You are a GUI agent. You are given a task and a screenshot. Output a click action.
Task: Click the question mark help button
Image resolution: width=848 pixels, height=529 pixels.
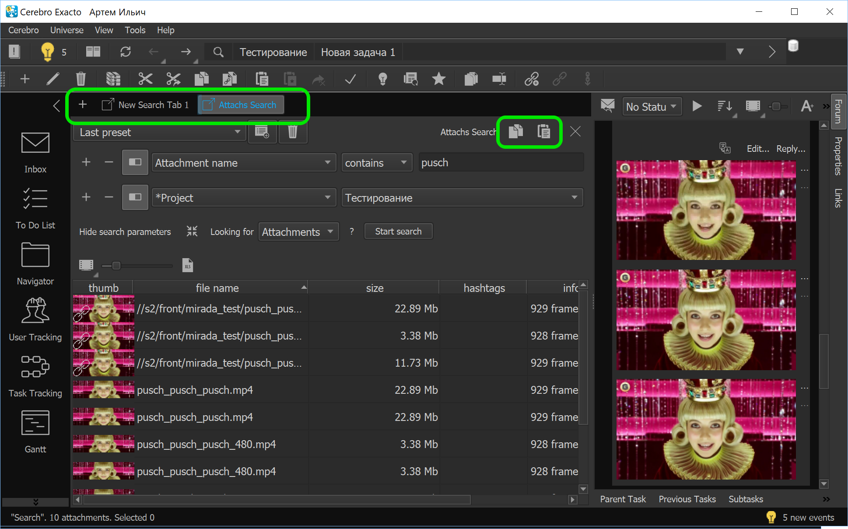click(x=352, y=231)
